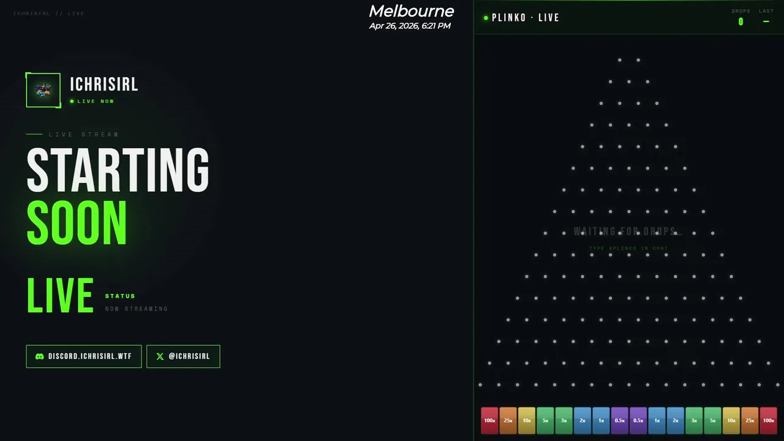Click the left green 3x bucket

563,421
